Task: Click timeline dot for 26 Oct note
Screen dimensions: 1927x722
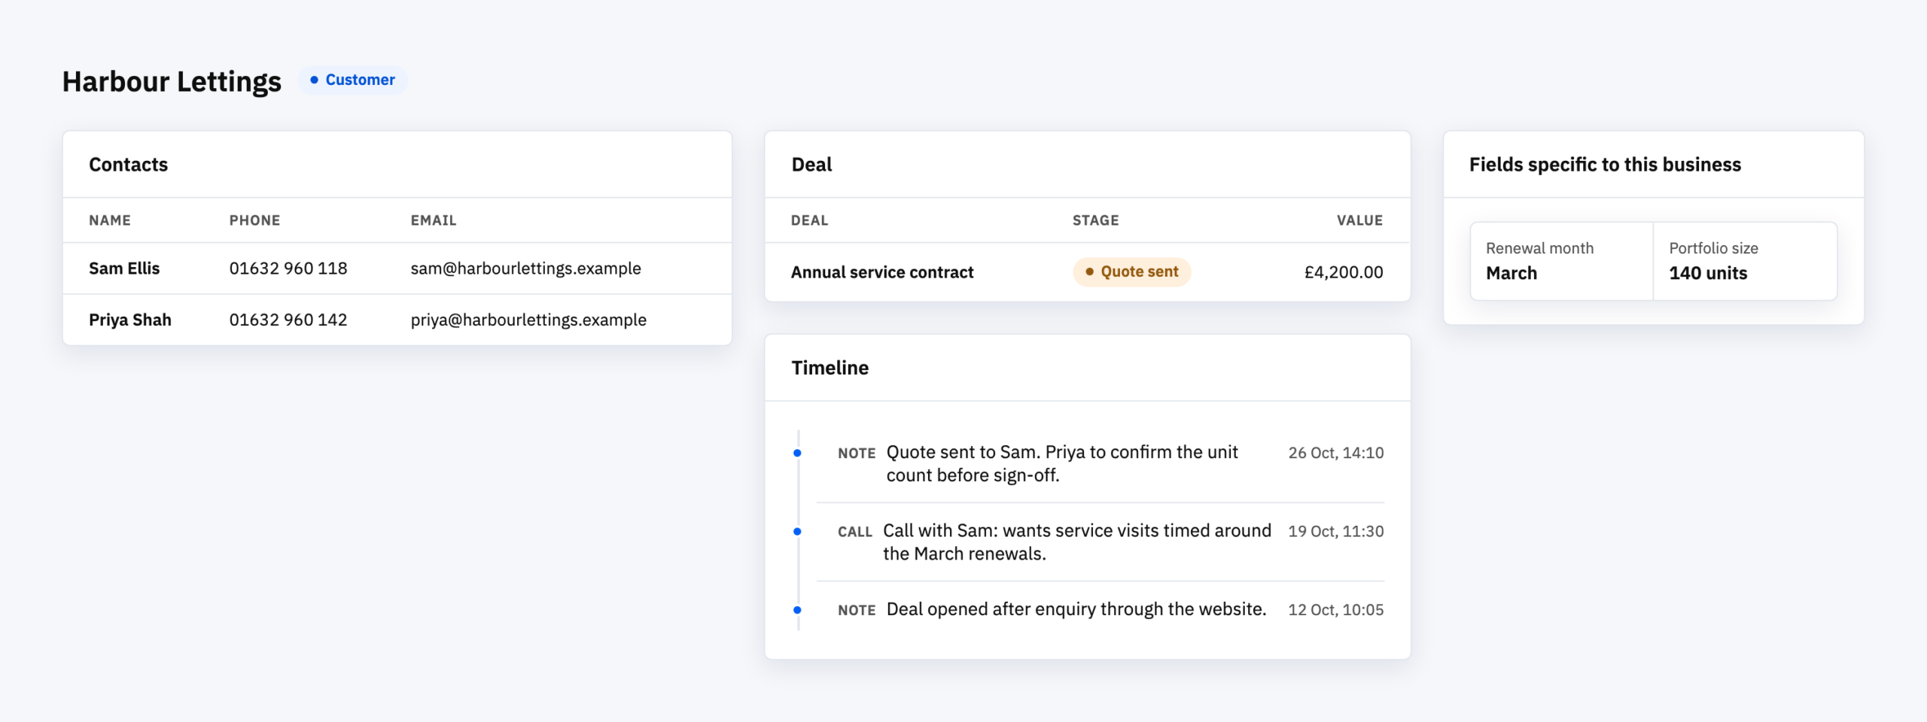Action: (797, 453)
